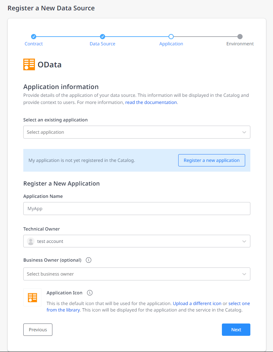Click the Contract step checkmark circle
This screenshot has height=352, width=273.
click(x=34, y=37)
